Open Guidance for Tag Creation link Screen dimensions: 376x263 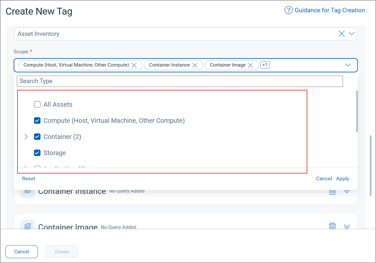(x=330, y=10)
